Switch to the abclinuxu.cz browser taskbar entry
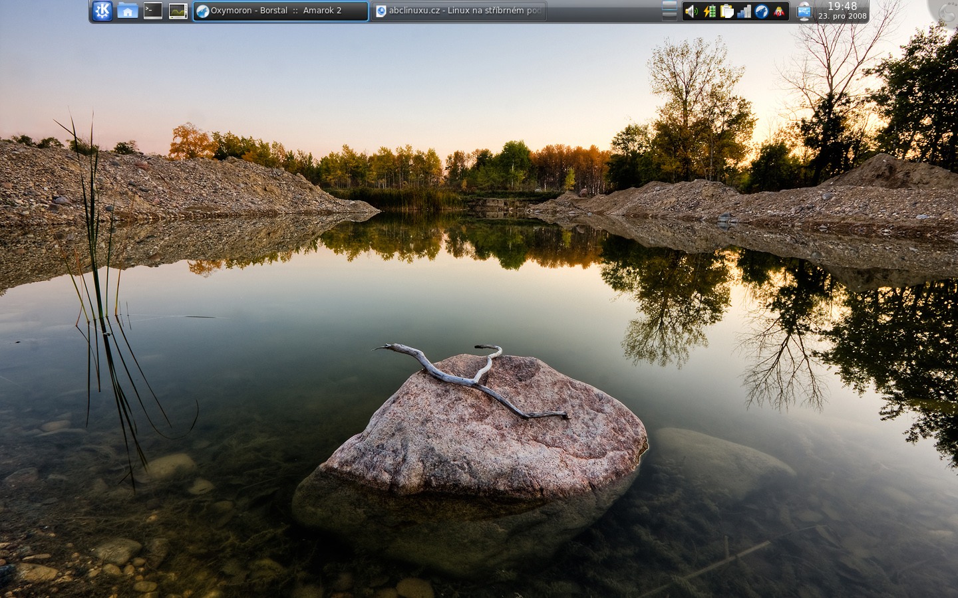 (x=459, y=11)
